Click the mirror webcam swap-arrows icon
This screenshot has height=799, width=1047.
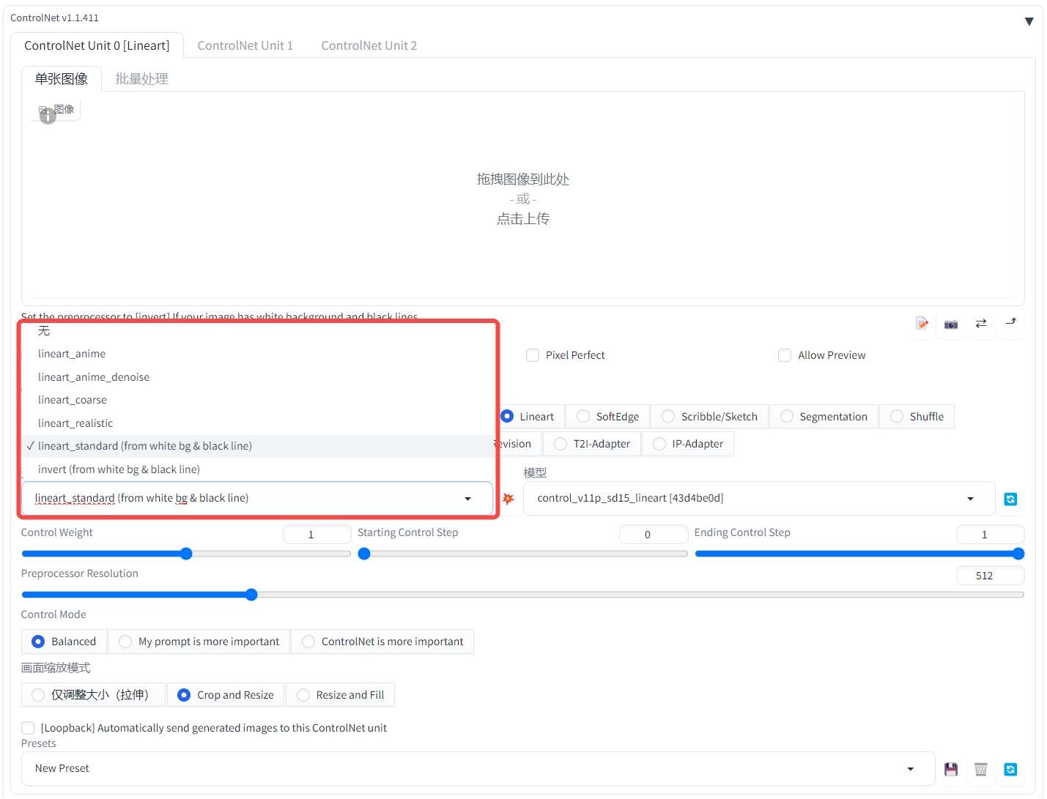(981, 323)
